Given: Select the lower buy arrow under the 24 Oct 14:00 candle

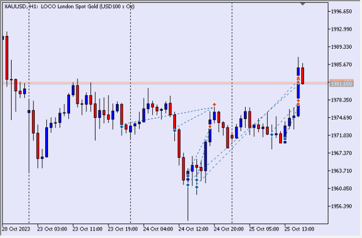Looking at the screenshot, I should pyautogui.click(x=188, y=185).
